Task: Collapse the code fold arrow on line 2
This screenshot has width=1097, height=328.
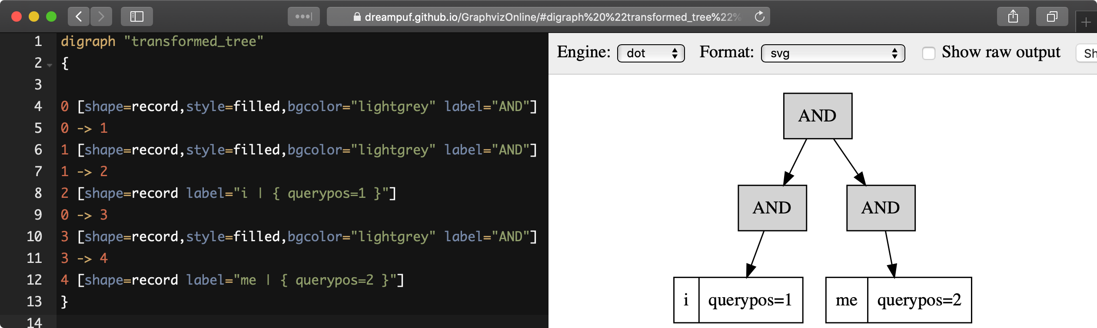Action: (50, 65)
